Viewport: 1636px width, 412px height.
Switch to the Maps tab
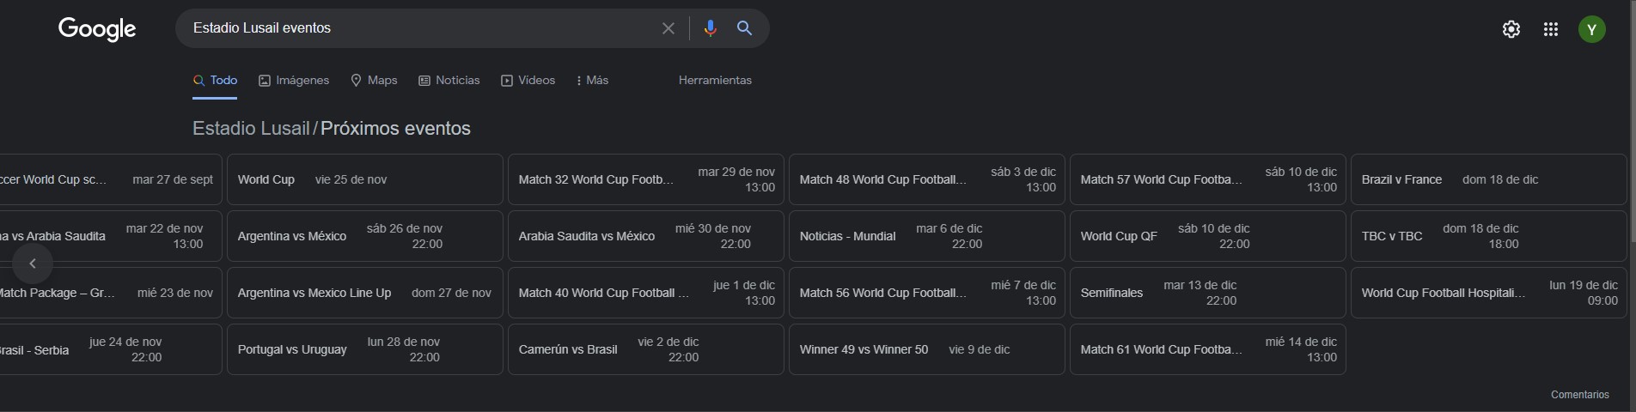374,80
